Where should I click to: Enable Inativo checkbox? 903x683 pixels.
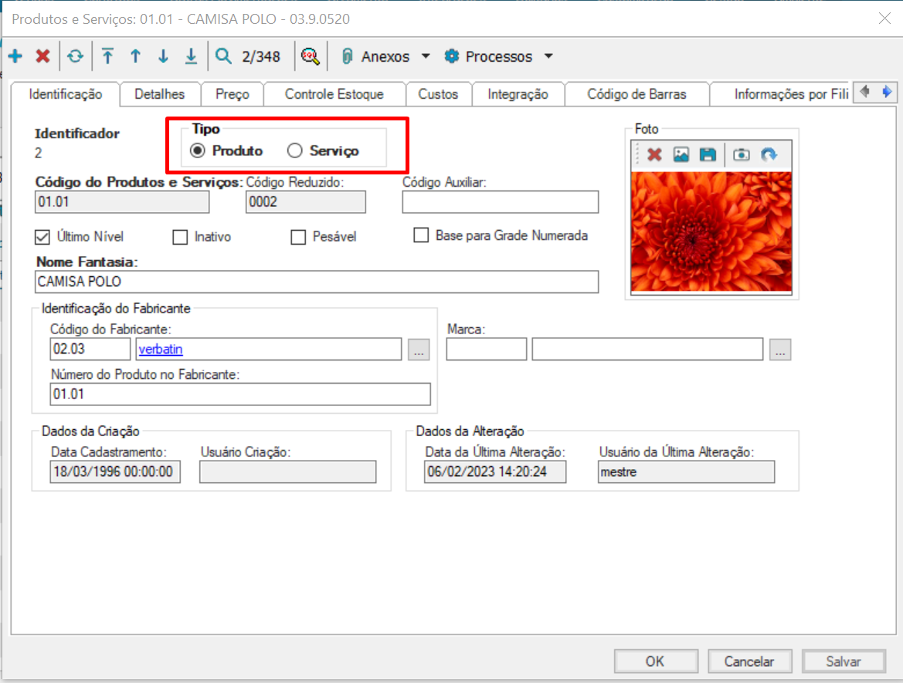click(x=180, y=237)
